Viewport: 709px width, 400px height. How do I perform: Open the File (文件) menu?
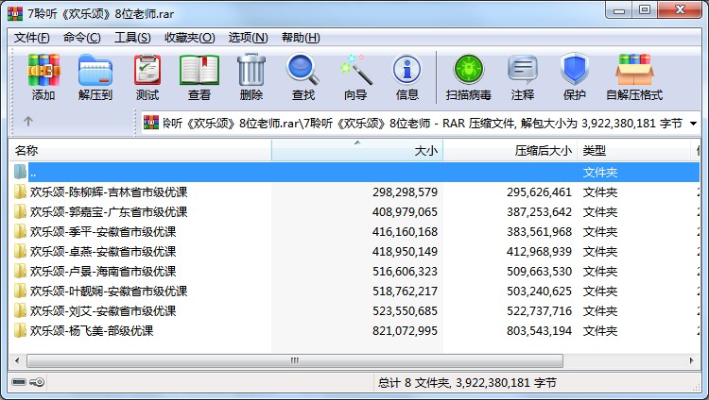31,38
